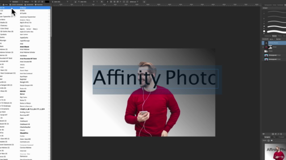Toggle bold text formatting

tap(35, 2)
